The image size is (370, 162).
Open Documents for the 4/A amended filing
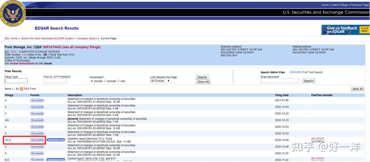[x=37, y=120]
